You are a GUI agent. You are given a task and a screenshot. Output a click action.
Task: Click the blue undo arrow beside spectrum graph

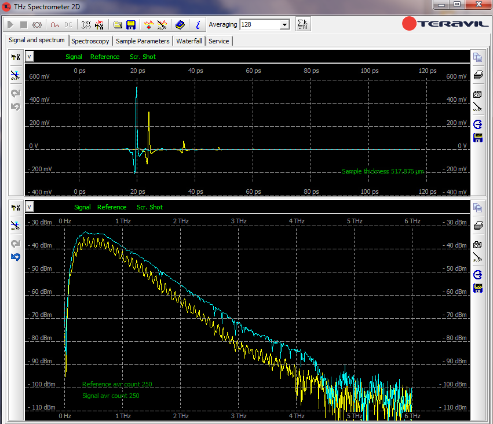click(16, 257)
